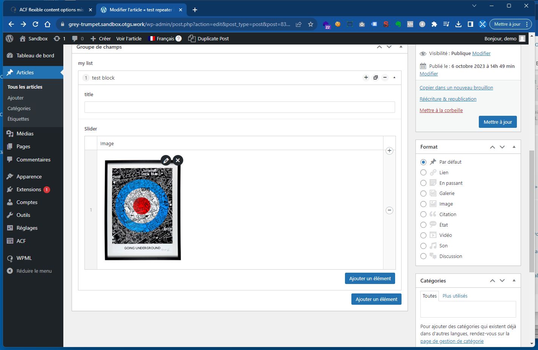Move Groupe de champs panel down

tap(389, 47)
